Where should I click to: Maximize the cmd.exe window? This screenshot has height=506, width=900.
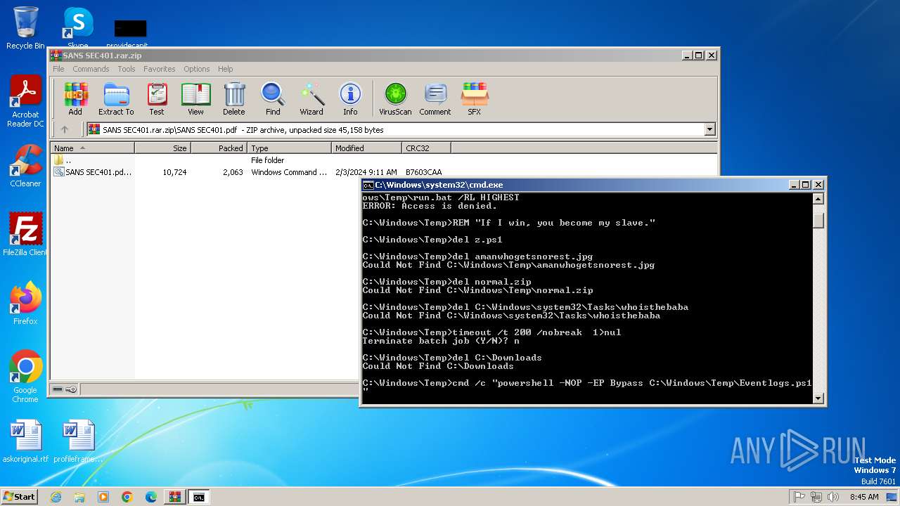(805, 185)
